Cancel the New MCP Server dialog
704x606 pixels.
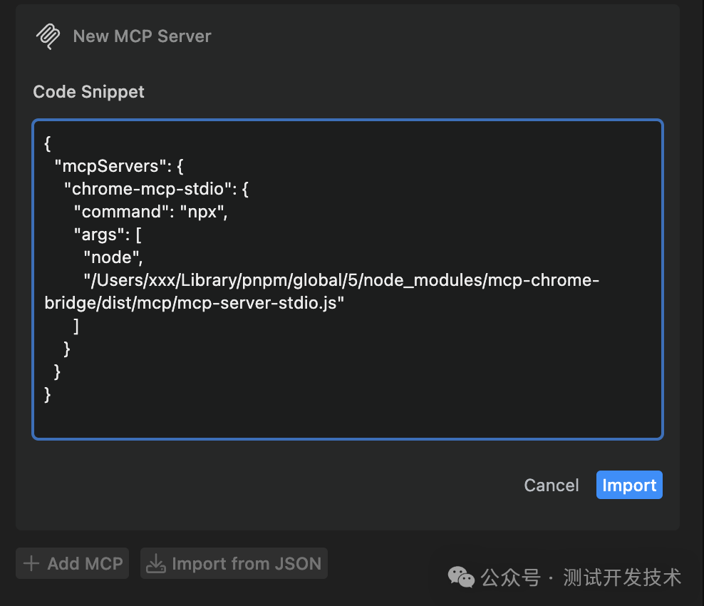click(x=552, y=486)
